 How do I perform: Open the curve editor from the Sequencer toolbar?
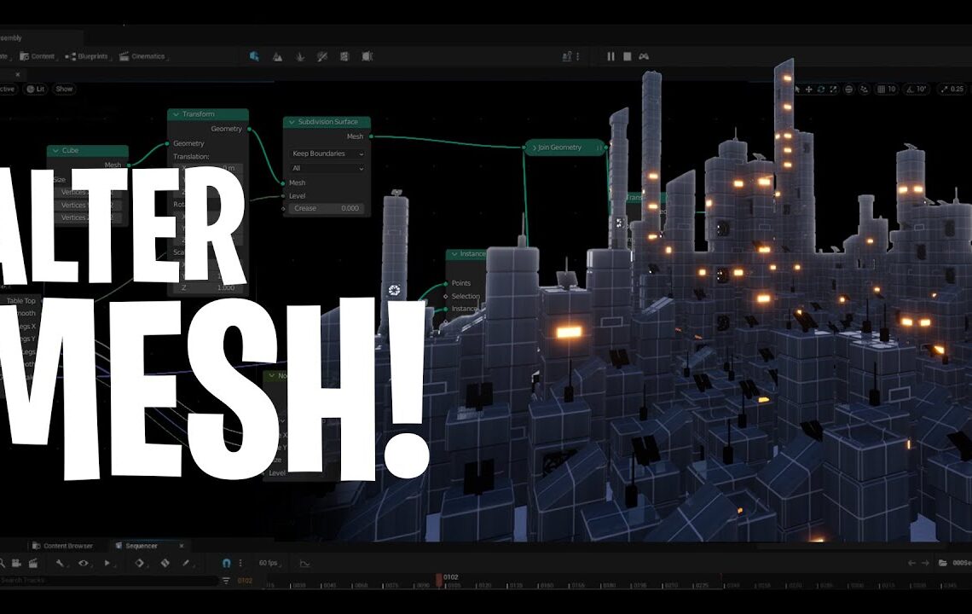[x=305, y=563]
